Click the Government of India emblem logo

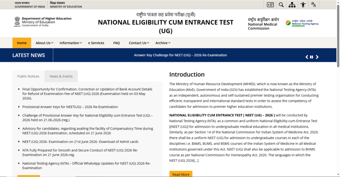click(x=17, y=22)
